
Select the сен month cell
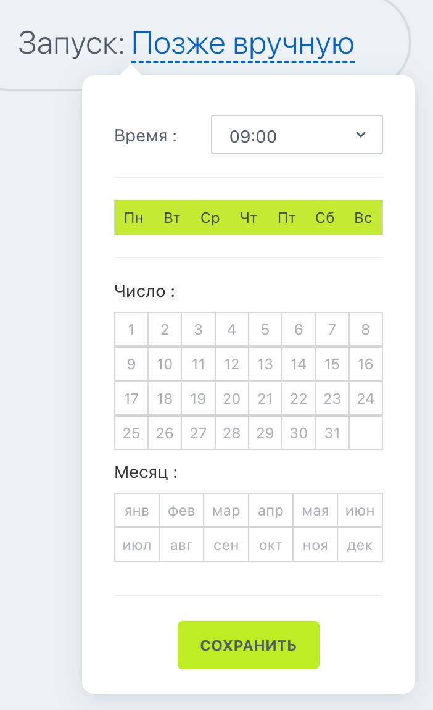226,546
